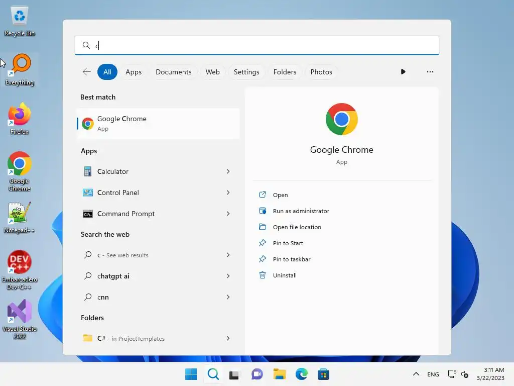Go back with the search panel arrow
This screenshot has height=386, width=514.
pos(86,72)
